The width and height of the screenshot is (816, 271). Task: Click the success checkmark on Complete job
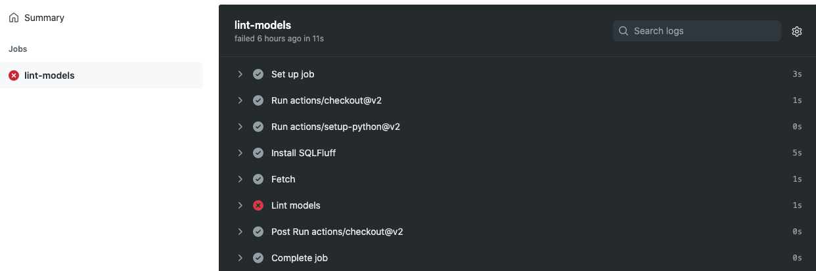click(x=258, y=258)
